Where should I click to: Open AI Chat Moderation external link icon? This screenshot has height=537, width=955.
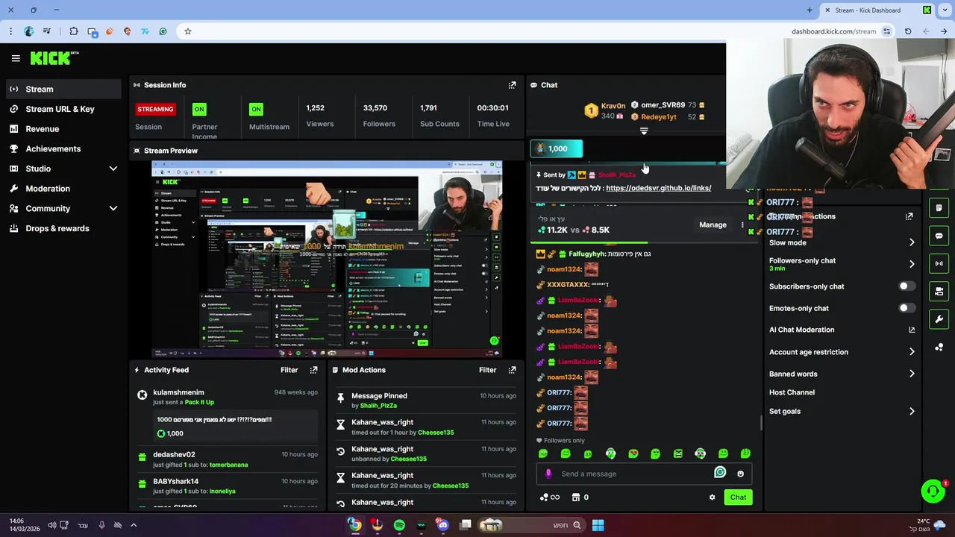click(x=912, y=330)
